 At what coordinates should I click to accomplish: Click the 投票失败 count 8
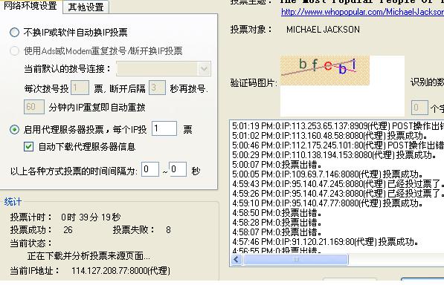[x=168, y=230]
